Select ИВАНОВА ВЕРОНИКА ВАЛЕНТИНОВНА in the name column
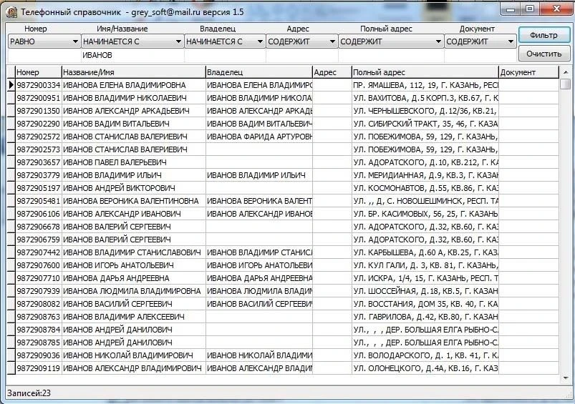This screenshot has height=404, width=575. 133,201
